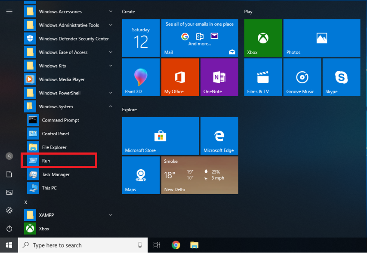Open Microsoft Store tile
The width and height of the screenshot is (367, 253).
click(x=160, y=136)
